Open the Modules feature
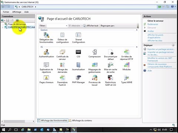The width and height of the screenshot is (178, 133). tap(126, 66)
